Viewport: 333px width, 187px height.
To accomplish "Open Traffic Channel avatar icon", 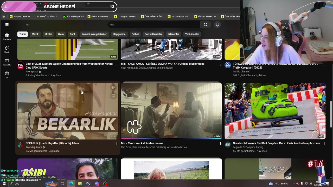I will click(228, 65).
